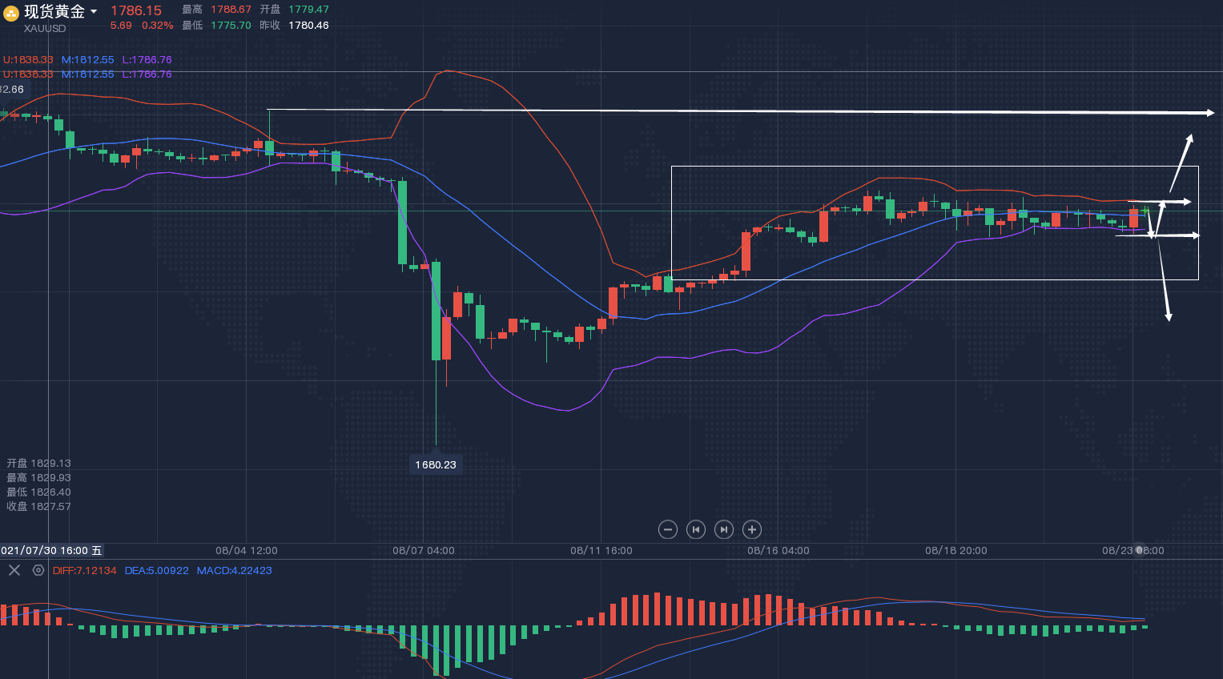Click the XAUUSD ticker code
Image resolution: width=1223 pixels, height=679 pixels.
coord(45,28)
